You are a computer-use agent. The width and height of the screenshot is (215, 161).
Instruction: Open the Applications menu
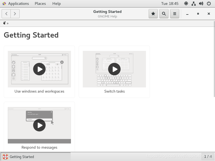[19, 3]
